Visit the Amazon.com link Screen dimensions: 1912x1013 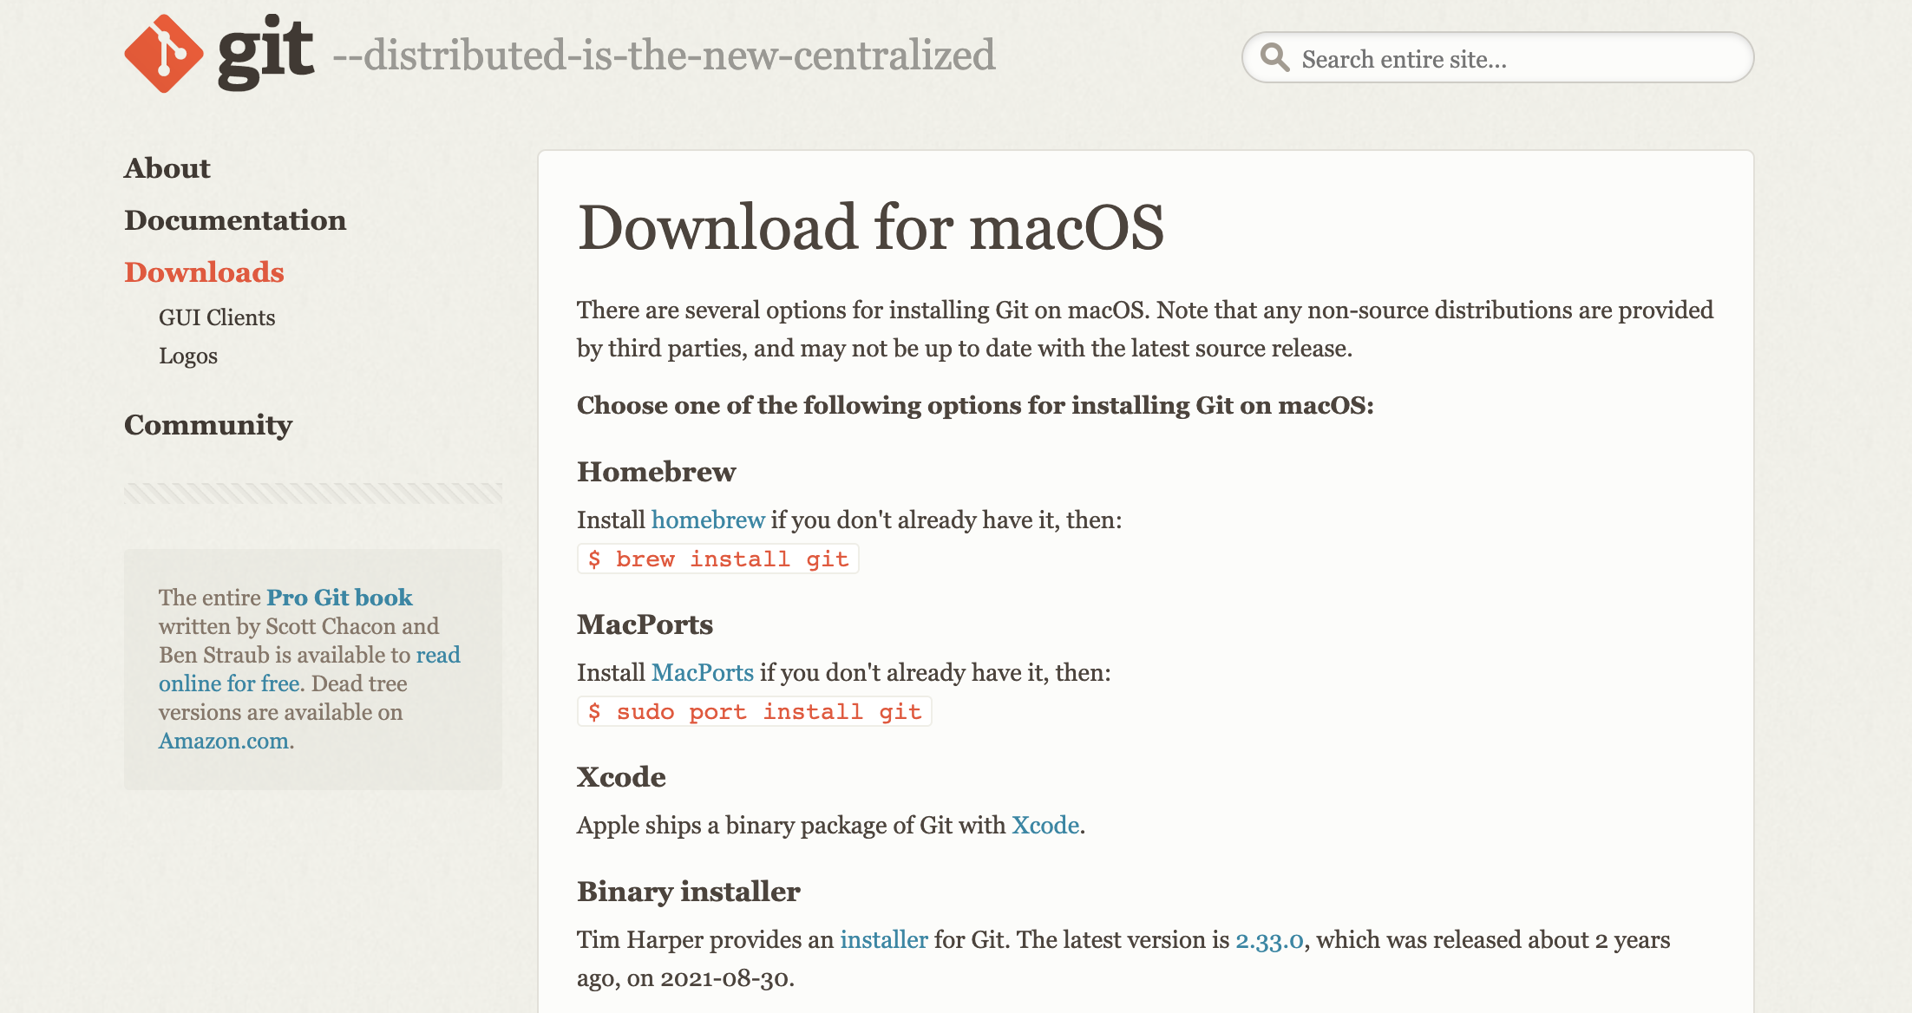pyautogui.click(x=224, y=741)
